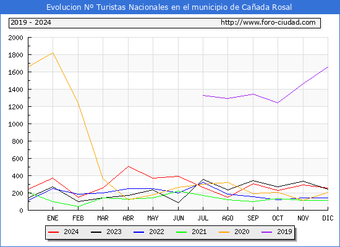340x247 pixels.
Task: Click the 800 y-axis value
Action: (17, 141)
